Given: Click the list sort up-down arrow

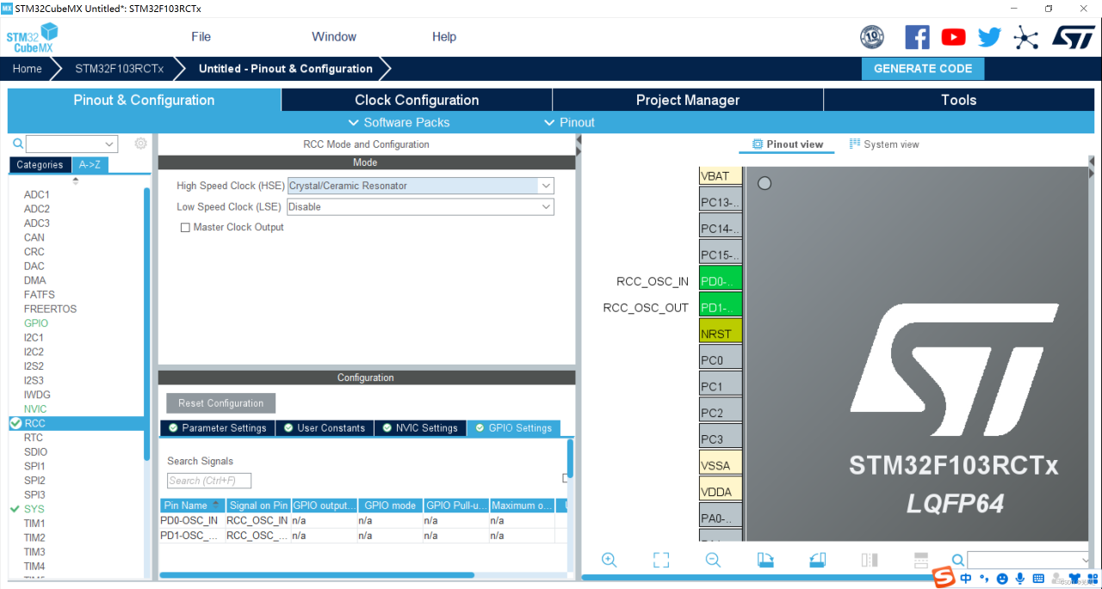Looking at the screenshot, I should pos(76,181).
